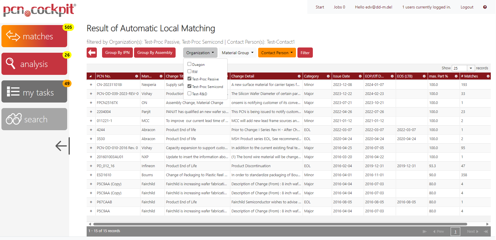Click the 26 analysis badge
Image resolution: width=496 pixels, height=240 pixels.
click(67, 55)
